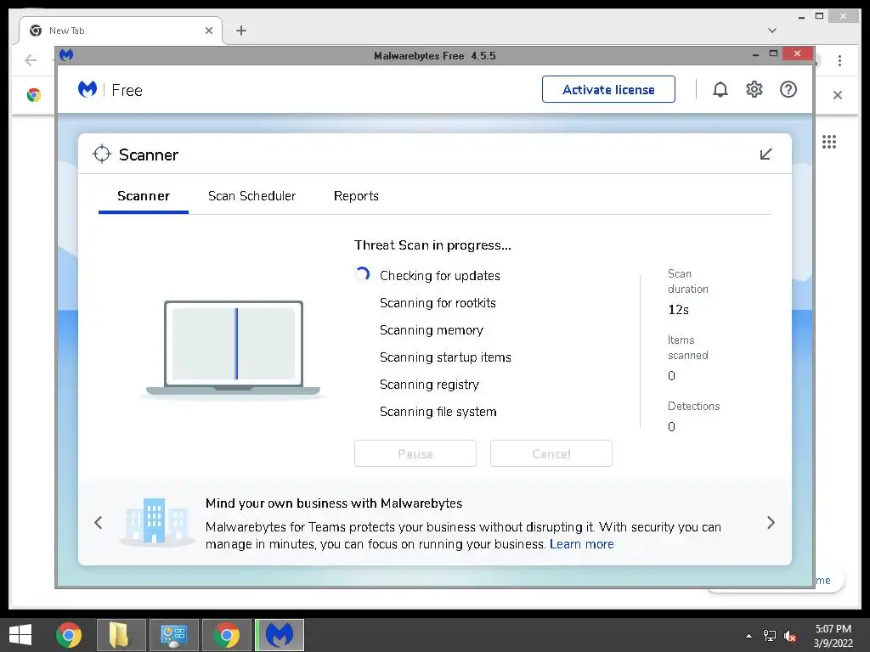Open the Reports tab
This screenshot has width=870, height=652.
click(x=356, y=196)
